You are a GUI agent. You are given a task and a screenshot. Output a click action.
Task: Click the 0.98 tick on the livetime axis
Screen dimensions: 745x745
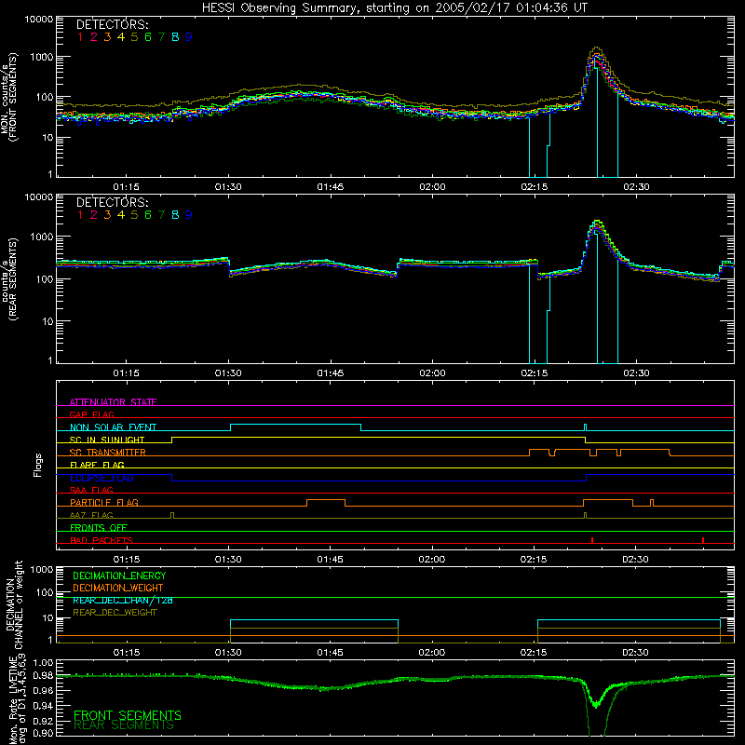tap(43, 676)
